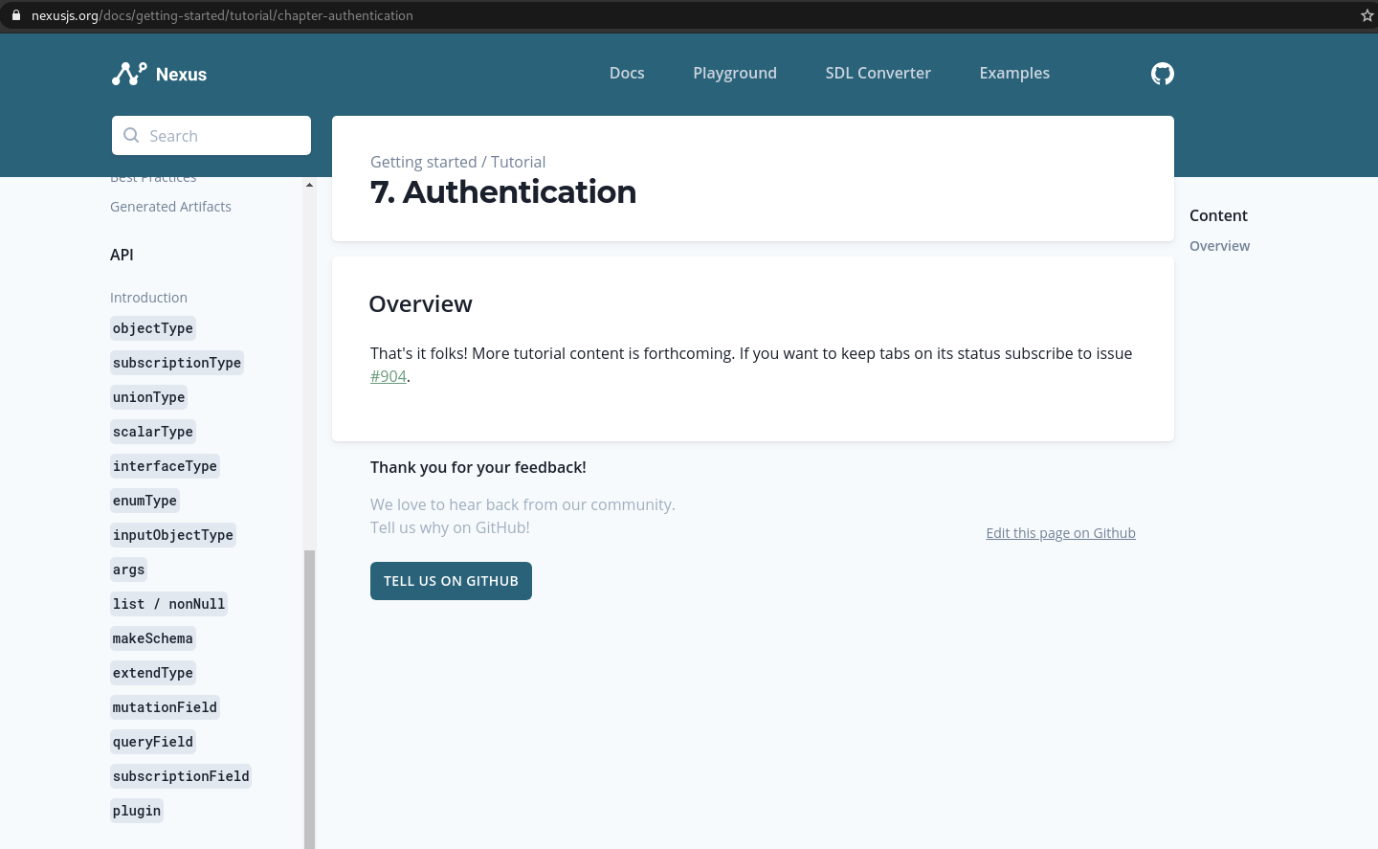This screenshot has width=1378, height=849.
Task: Click the 'Thank you for your feedback!' text
Action: pos(478,467)
